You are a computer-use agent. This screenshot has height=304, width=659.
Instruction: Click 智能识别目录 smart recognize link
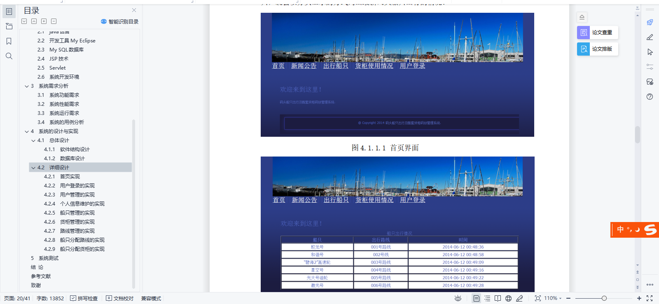(x=119, y=21)
